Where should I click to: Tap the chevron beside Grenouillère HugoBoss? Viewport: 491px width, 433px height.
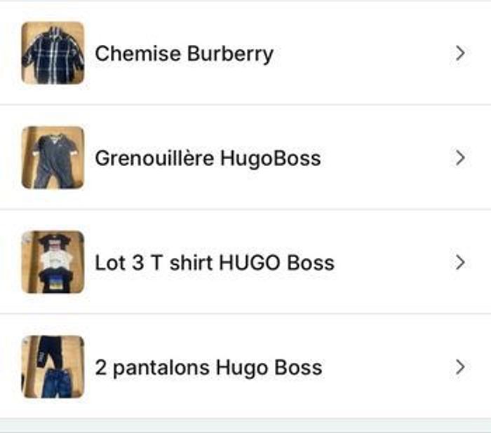point(460,158)
